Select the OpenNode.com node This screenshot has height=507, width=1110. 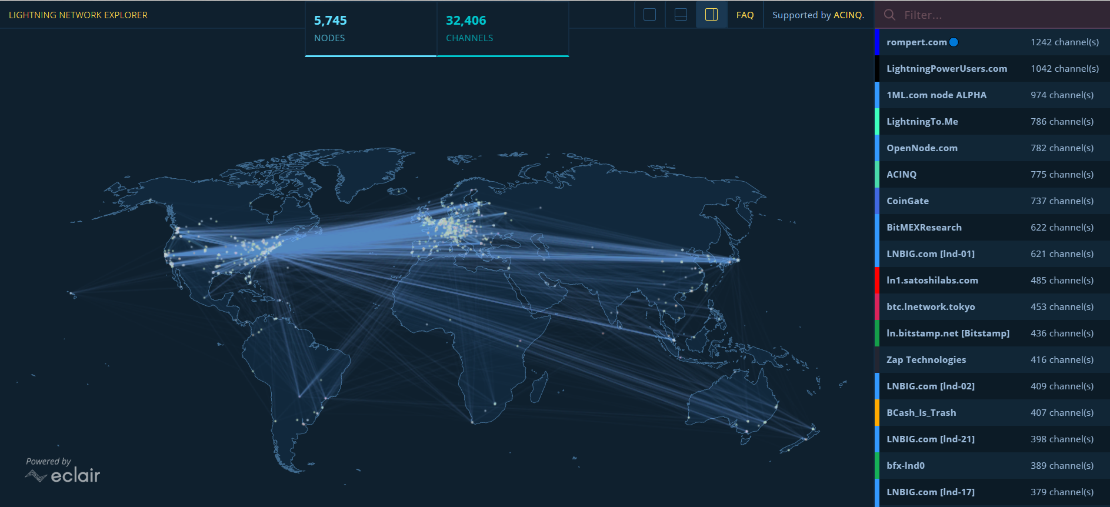pos(992,148)
